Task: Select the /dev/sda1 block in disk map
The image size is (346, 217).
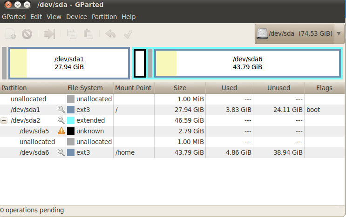Action: [69, 63]
